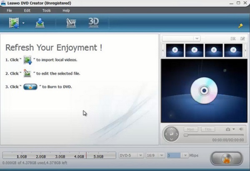Open the snapshot dropdown arrow

234,129
